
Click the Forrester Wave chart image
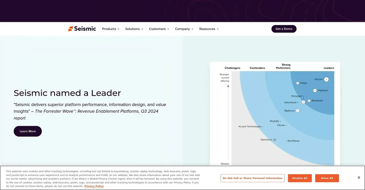point(275,114)
